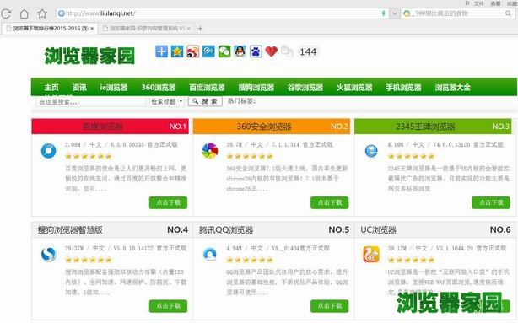Viewport: 518px width, 323px height.
Task: Open the 手机浏览器 navigation item
Action: [x=403, y=87]
